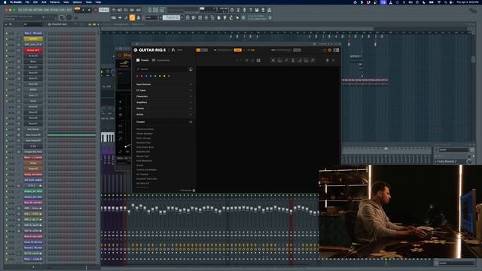Select the red color tag filter dot
482x271 pixels.
coord(137,76)
